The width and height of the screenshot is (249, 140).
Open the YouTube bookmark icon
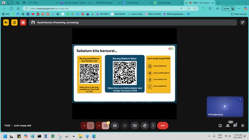tap(33, 14)
